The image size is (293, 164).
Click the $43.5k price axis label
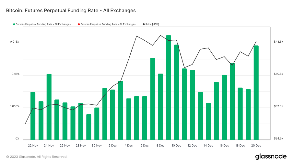point(278,42)
